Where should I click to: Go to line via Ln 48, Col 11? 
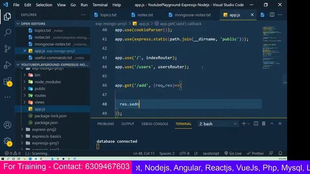144,153
